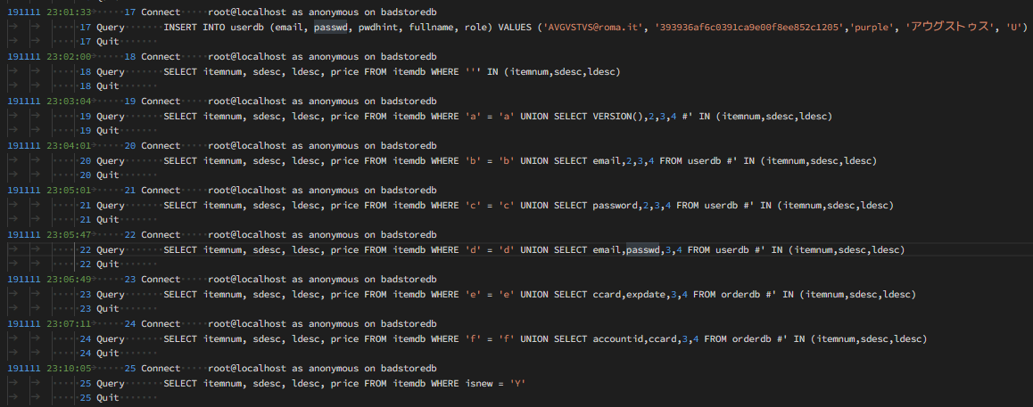Image resolution: width=1033 pixels, height=407 pixels.
Task: Click Connect on the 19 Connect line
Action: 161,102
